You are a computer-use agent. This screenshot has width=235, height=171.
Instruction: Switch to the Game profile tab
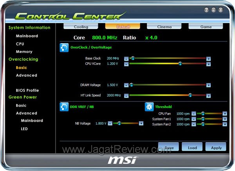[x=206, y=26]
